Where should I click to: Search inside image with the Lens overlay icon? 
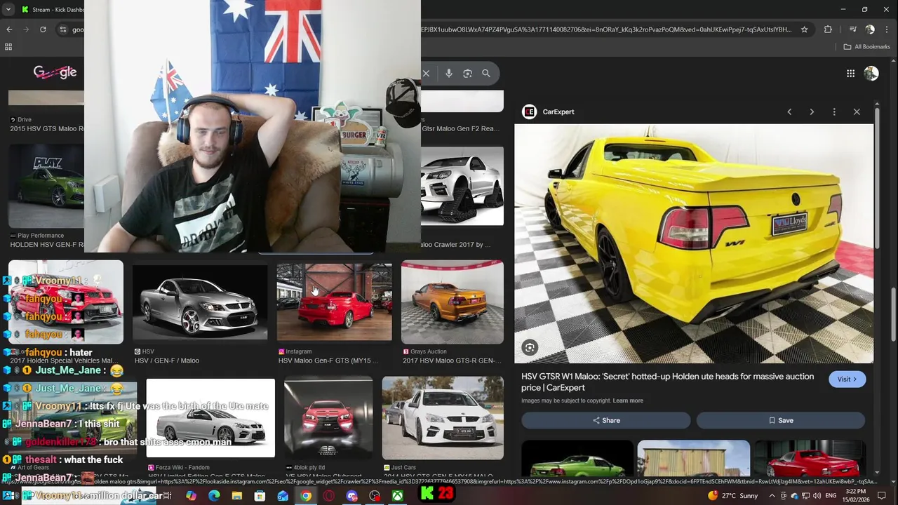pos(530,347)
